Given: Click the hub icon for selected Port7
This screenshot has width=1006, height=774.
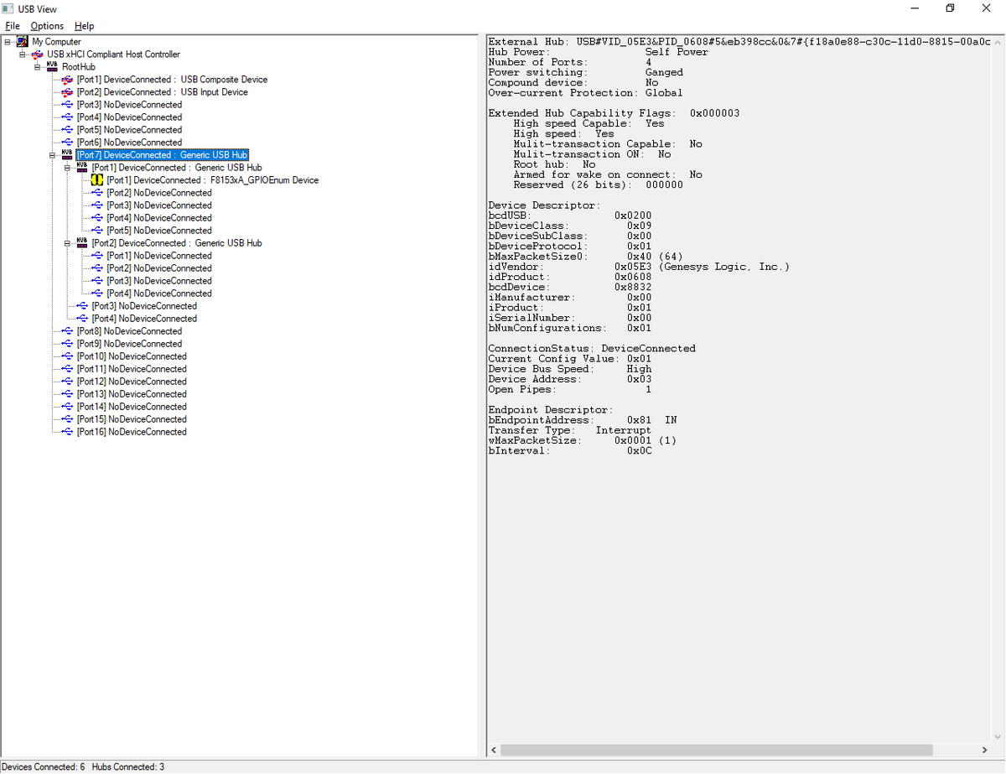Looking at the screenshot, I should coord(68,154).
